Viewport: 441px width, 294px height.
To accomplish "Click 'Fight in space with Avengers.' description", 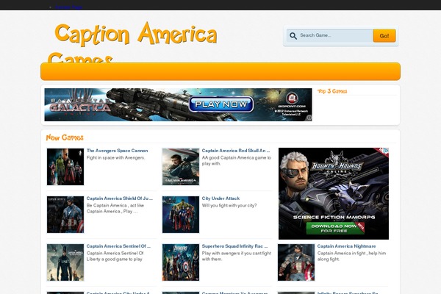I will click(x=116, y=158).
